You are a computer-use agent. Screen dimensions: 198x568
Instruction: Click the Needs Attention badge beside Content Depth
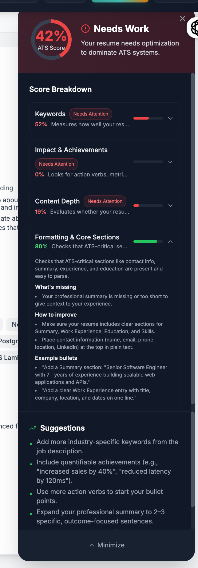pos(105,201)
